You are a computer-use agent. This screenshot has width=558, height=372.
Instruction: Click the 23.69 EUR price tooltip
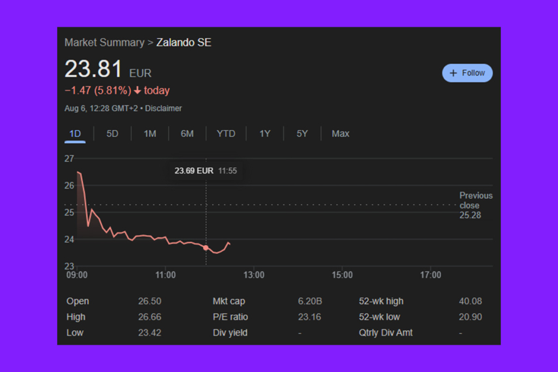click(x=205, y=170)
